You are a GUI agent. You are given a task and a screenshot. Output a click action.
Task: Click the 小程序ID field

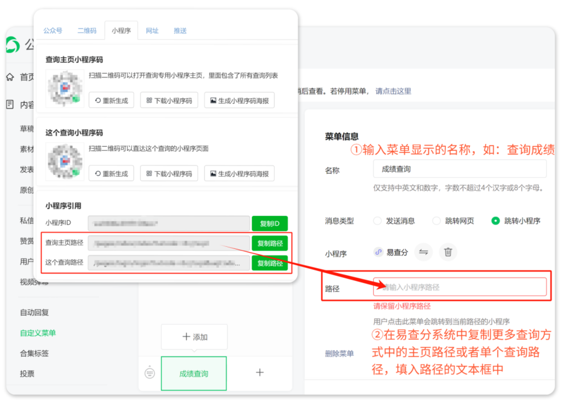169,223
